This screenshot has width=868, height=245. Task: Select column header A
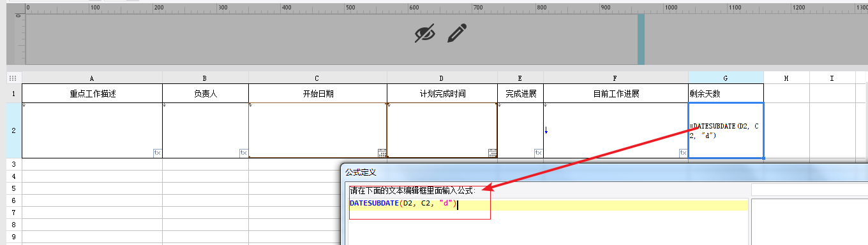coord(92,78)
